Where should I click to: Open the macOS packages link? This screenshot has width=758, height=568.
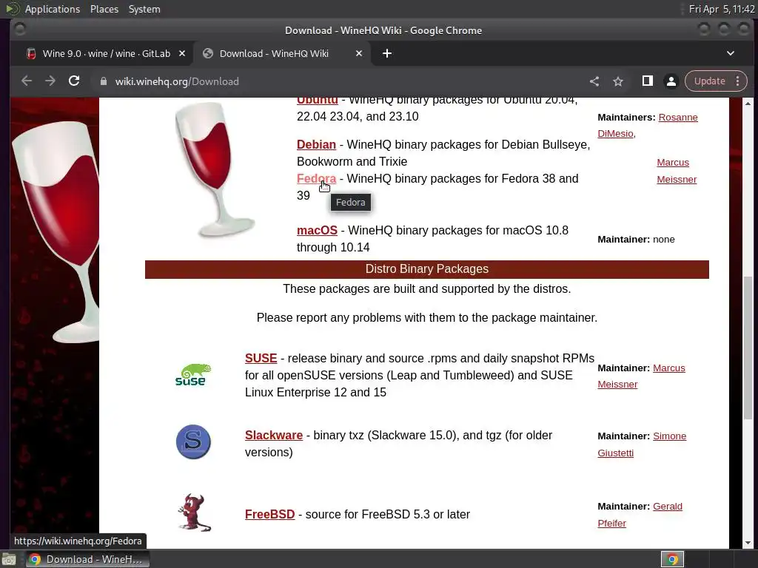tap(317, 230)
